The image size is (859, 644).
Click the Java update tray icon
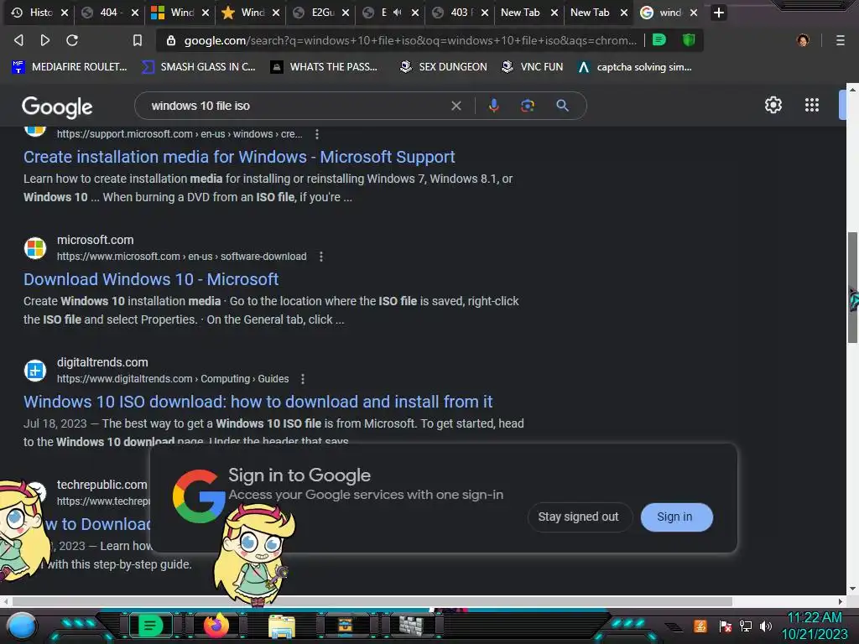700,626
